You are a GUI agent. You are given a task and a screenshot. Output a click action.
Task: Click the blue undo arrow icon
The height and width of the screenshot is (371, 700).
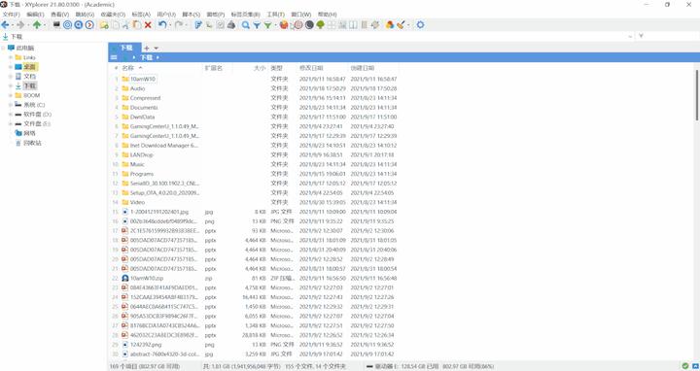162,25
